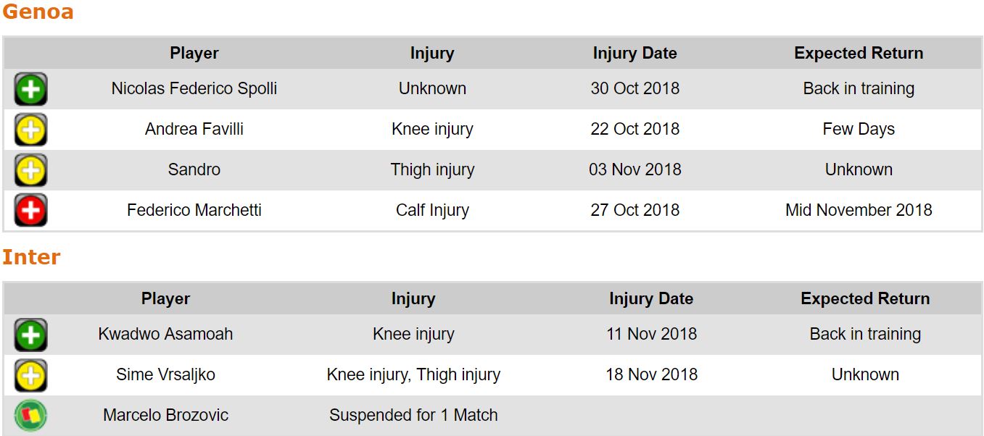The height and width of the screenshot is (436, 984).
Task: Click red injury icon for Federico Marchetti
Action: click(x=30, y=211)
